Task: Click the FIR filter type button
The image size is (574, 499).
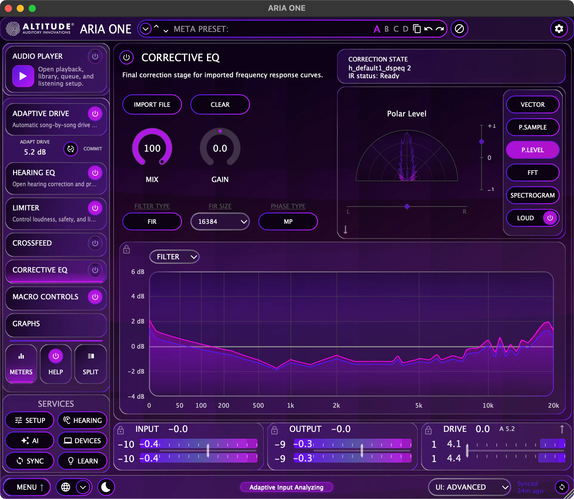Action: [x=152, y=221]
